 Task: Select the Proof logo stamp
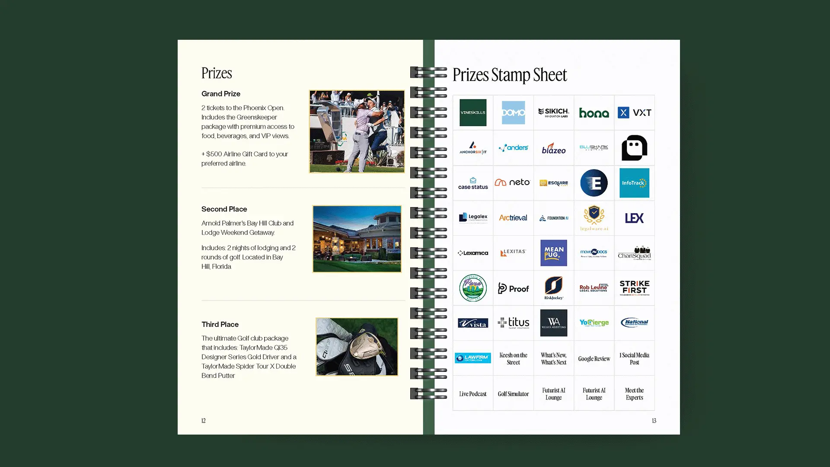pyautogui.click(x=513, y=288)
